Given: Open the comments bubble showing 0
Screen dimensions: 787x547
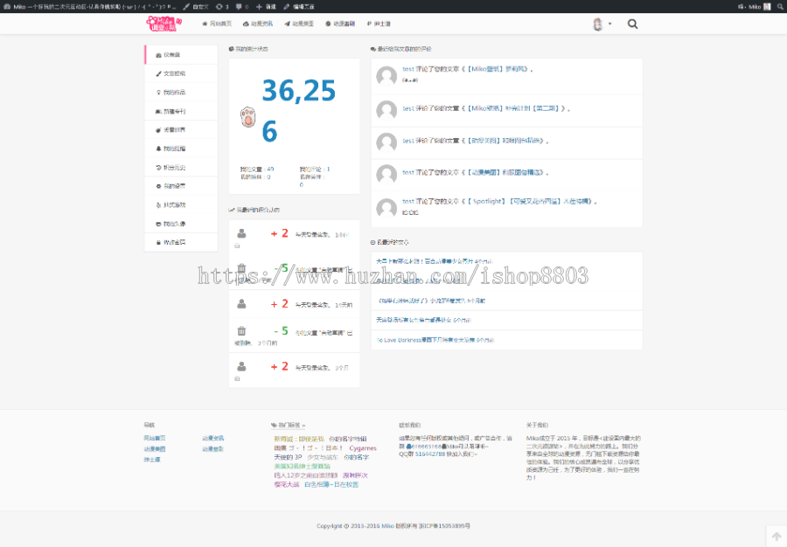Looking at the screenshot, I should pos(242,6).
